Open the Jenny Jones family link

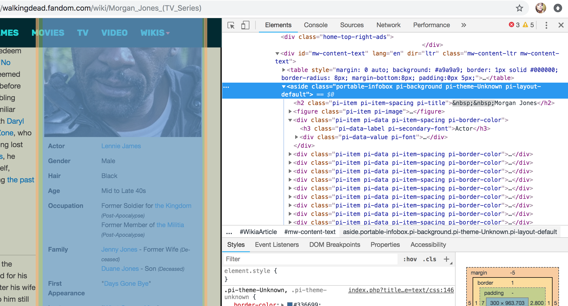tap(119, 249)
